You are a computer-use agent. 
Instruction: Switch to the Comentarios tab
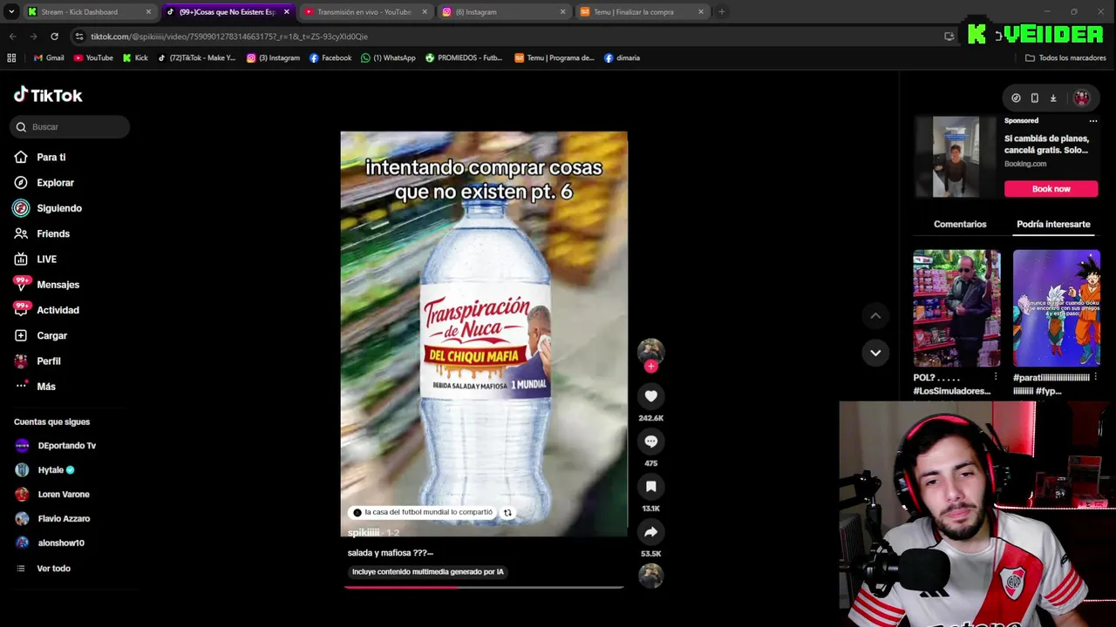click(960, 225)
